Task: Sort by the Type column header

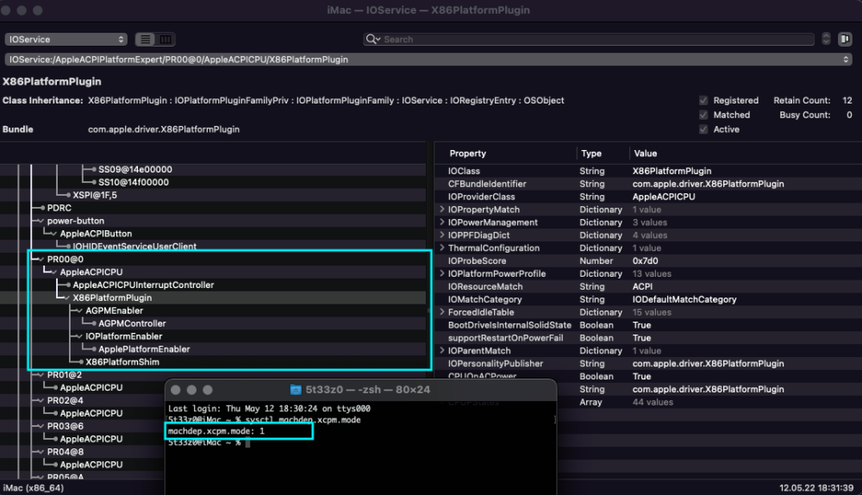Action: pyautogui.click(x=591, y=154)
